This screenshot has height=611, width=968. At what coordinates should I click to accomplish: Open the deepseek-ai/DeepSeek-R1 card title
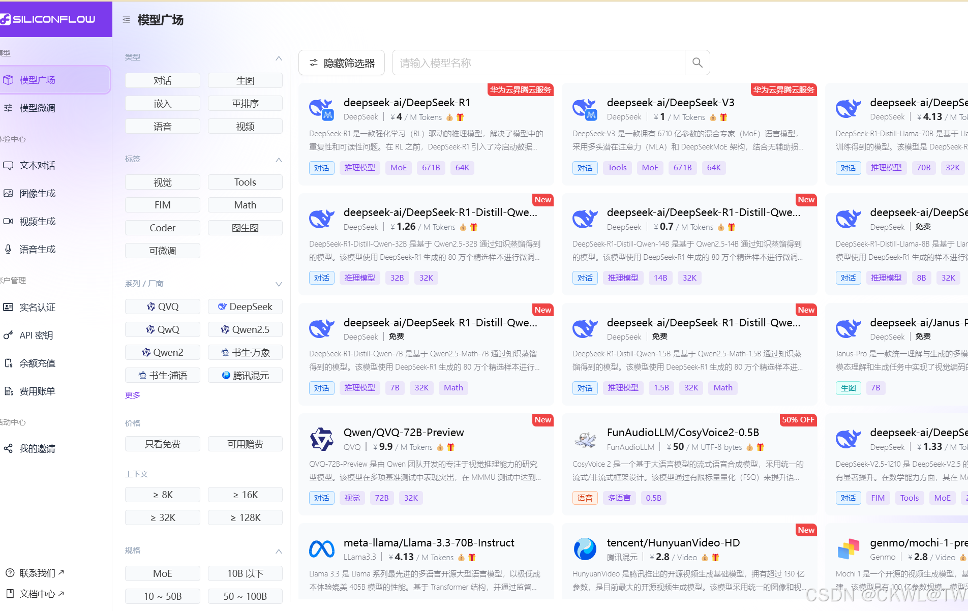pos(407,103)
